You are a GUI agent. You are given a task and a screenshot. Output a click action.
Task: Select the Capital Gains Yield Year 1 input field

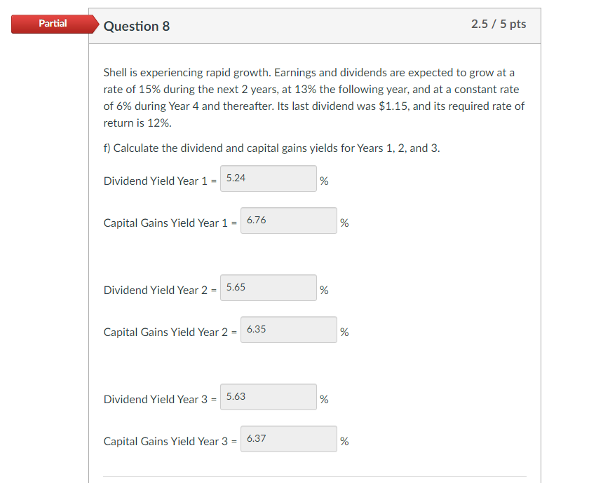tap(288, 220)
